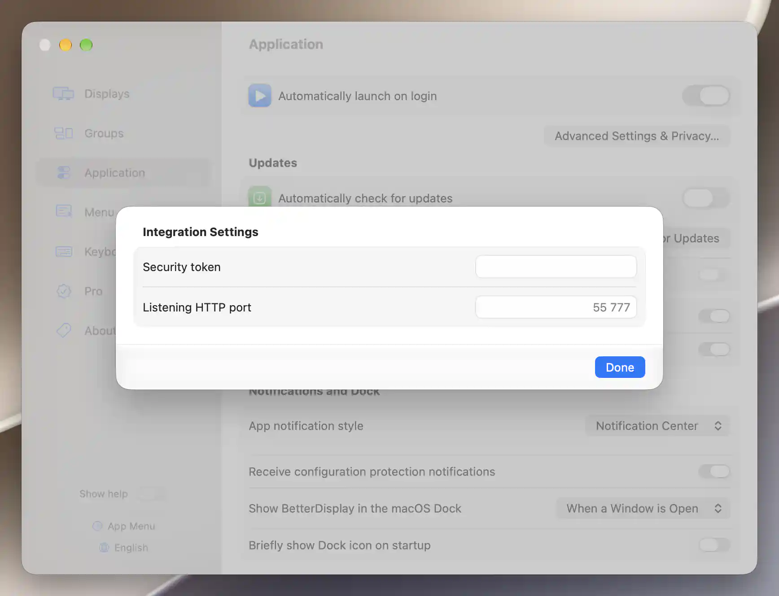
Task: Click the English language globe icon
Action: tap(104, 548)
